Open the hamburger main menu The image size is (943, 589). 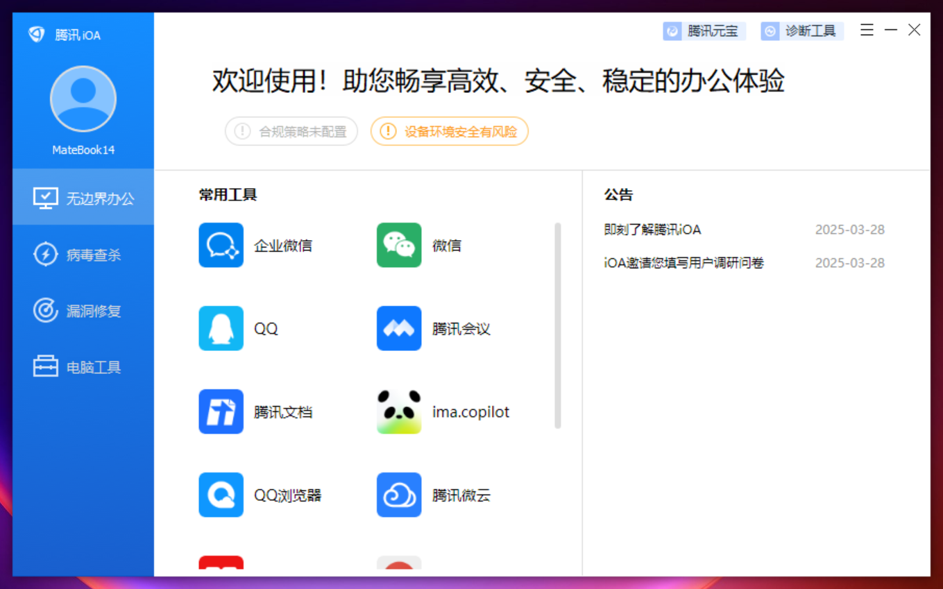coord(867,30)
